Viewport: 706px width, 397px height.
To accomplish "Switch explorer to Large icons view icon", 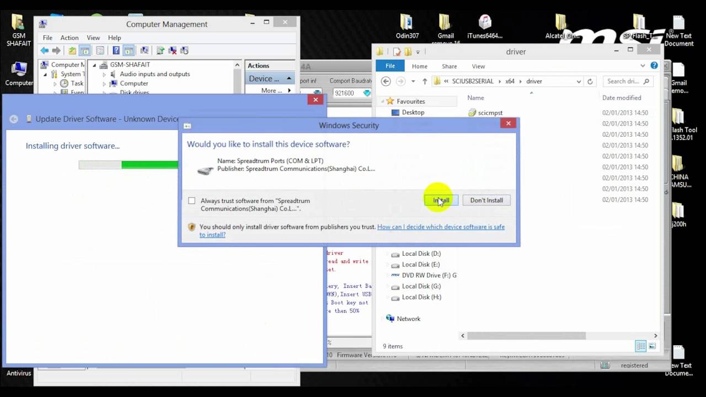I will (652, 346).
